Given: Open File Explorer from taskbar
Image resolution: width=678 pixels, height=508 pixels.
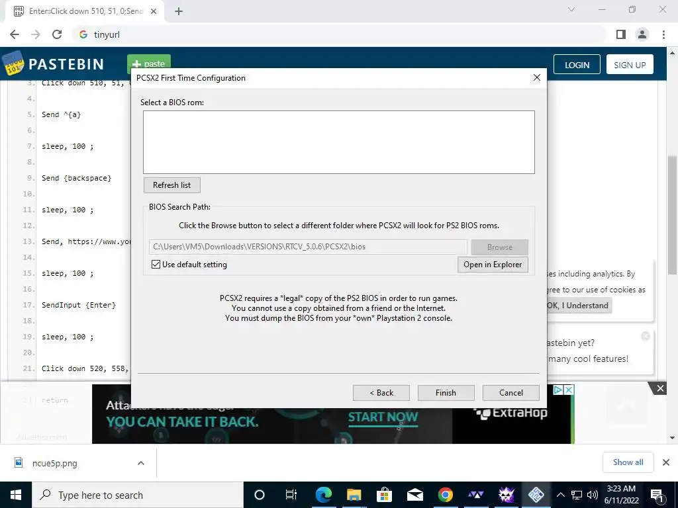Looking at the screenshot, I should pos(354,495).
